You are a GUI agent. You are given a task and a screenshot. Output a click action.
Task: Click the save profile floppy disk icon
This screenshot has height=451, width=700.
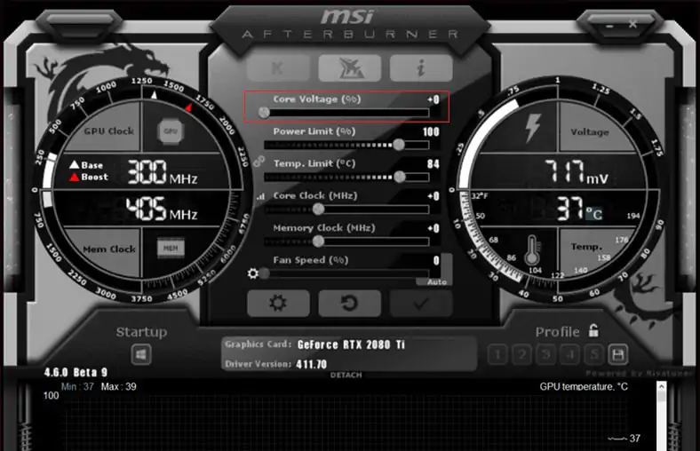coord(616,354)
